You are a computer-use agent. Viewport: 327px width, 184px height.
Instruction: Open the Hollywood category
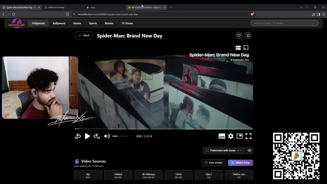tap(38, 23)
